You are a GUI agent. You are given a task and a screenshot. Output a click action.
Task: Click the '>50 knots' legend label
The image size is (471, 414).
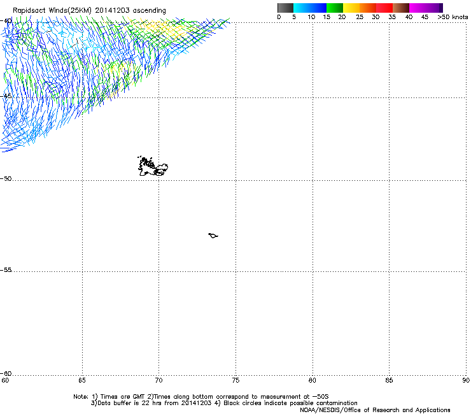[453, 17]
